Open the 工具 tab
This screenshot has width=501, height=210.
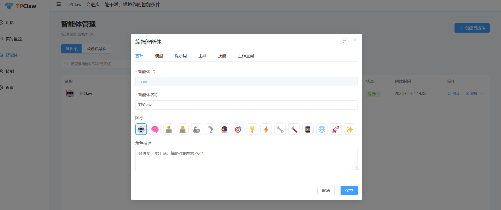(202, 56)
